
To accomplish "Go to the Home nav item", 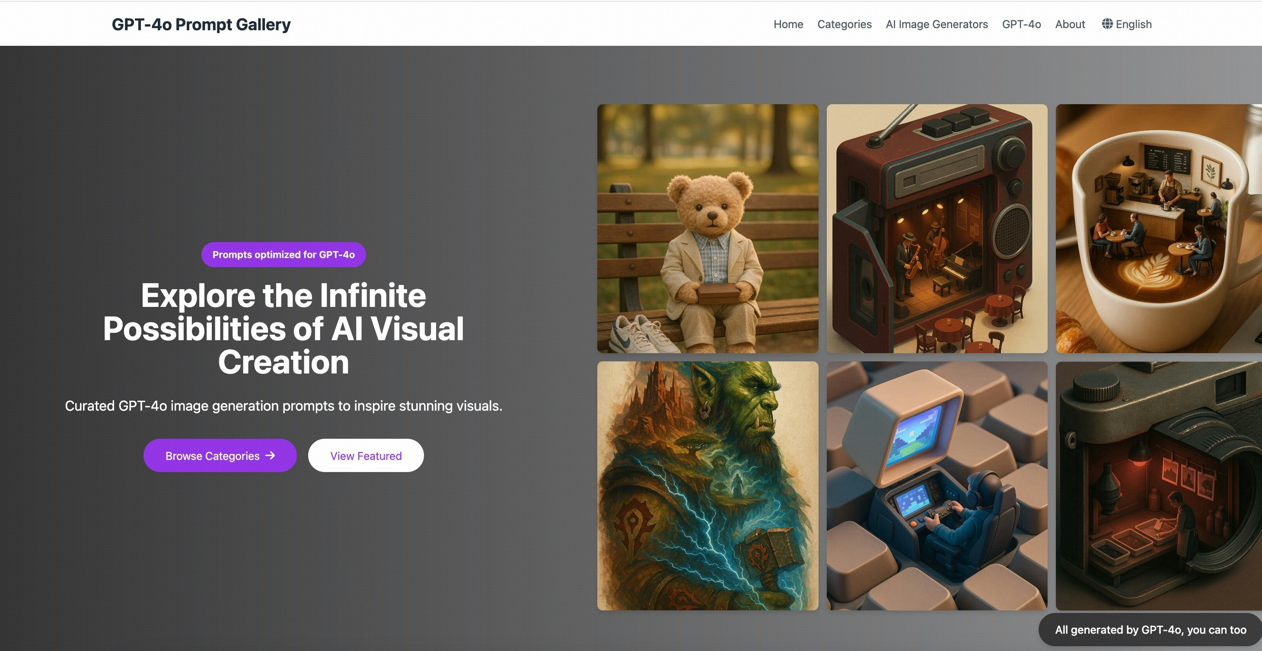I will (x=788, y=24).
